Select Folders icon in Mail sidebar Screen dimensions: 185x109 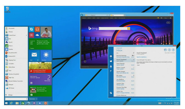click(x=111, y=61)
